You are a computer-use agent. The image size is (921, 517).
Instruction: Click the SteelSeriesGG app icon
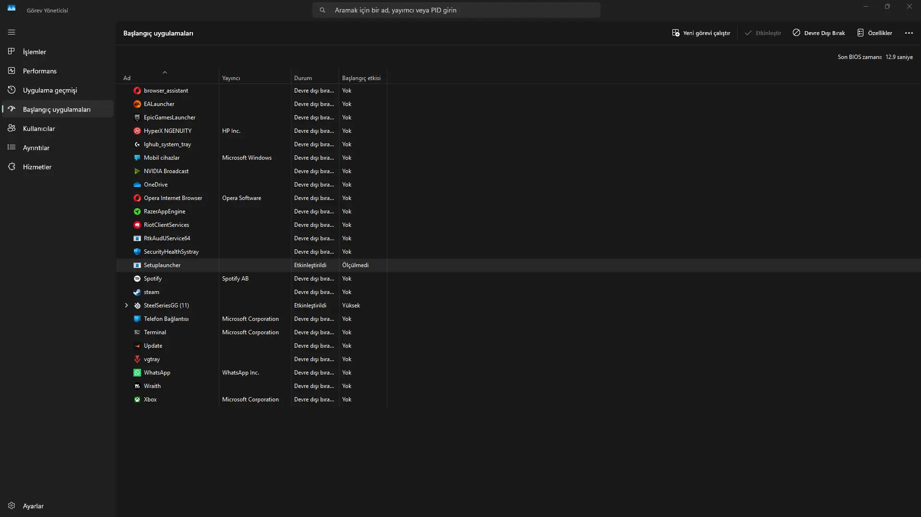pos(137,305)
